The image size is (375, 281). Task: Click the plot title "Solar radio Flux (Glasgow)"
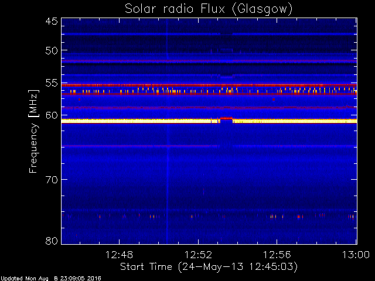pos(209,9)
